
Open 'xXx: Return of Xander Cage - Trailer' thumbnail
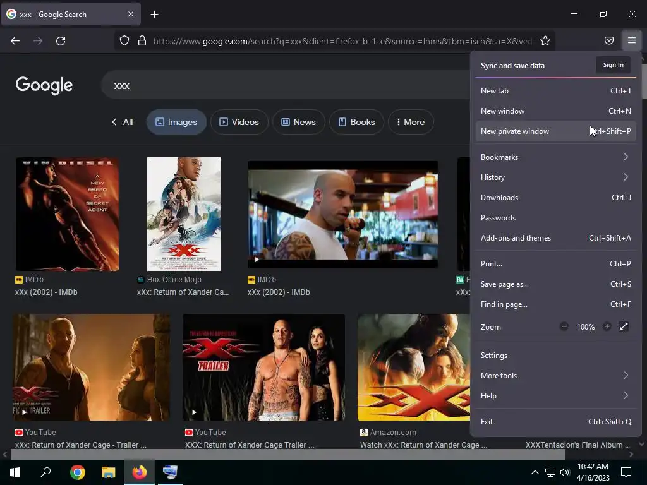[91, 367]
